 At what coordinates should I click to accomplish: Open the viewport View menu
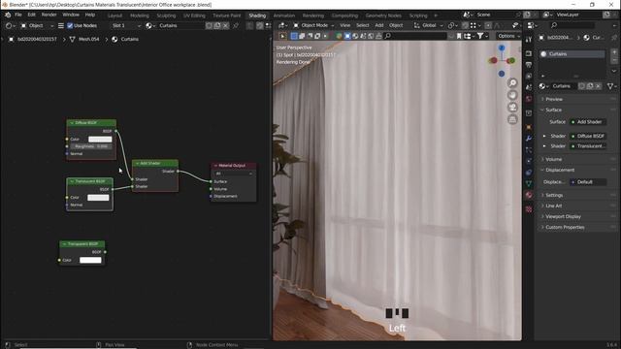pyautogui.click(x=345, y=25)
